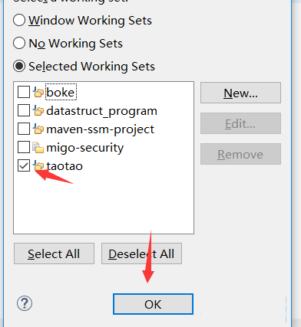Screen dimensions: 301x327
Task: Click the New... button
Action: click(x=240, y=93)
